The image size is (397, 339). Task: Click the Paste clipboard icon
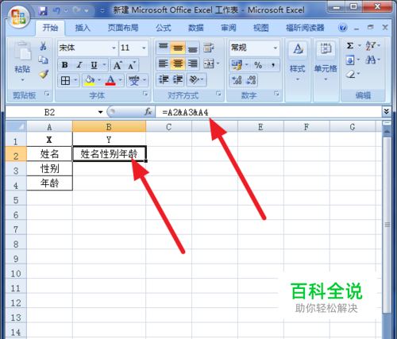[22, 50]
